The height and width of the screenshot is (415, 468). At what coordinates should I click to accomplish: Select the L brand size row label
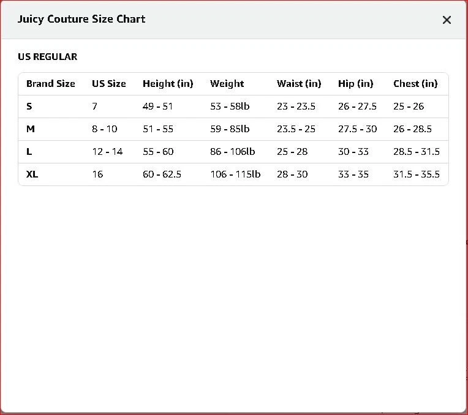29,152
